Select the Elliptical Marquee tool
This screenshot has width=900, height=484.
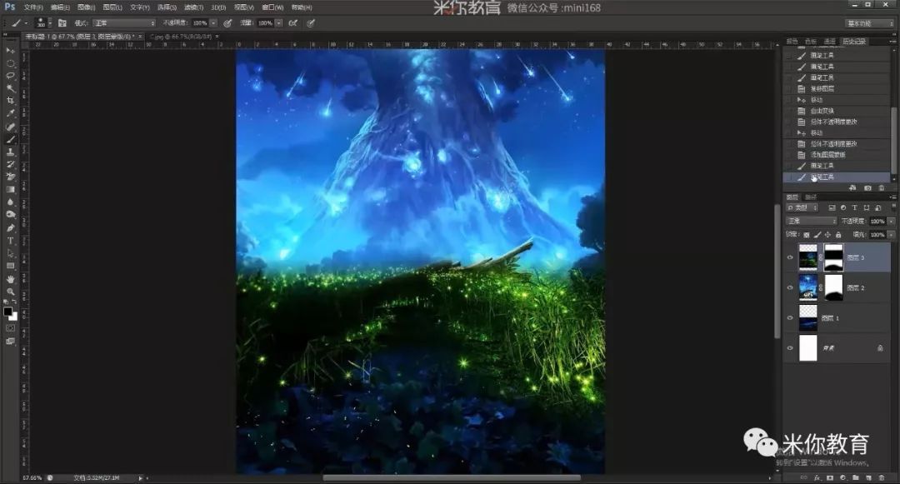10,63
